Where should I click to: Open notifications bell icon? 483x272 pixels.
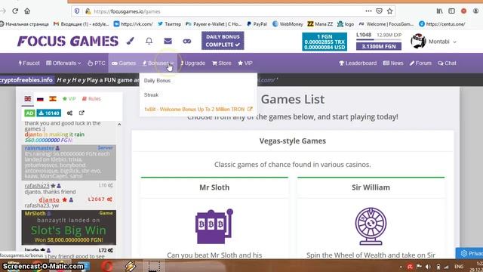coord(149,41)
